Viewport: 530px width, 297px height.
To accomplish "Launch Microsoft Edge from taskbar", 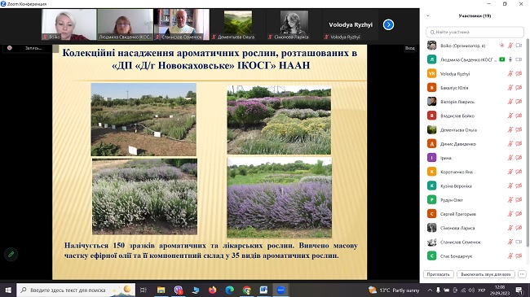I will click(x=229, y=290).
